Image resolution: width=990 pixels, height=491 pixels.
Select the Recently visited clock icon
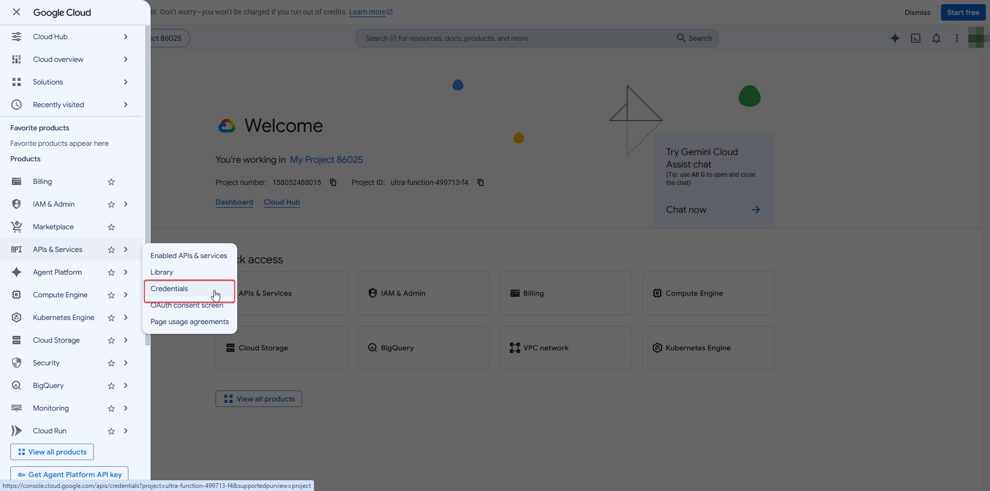(x=16, y=105)
